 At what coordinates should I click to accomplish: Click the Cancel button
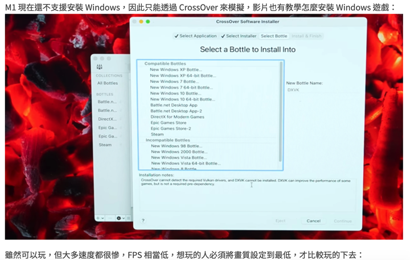314,221
